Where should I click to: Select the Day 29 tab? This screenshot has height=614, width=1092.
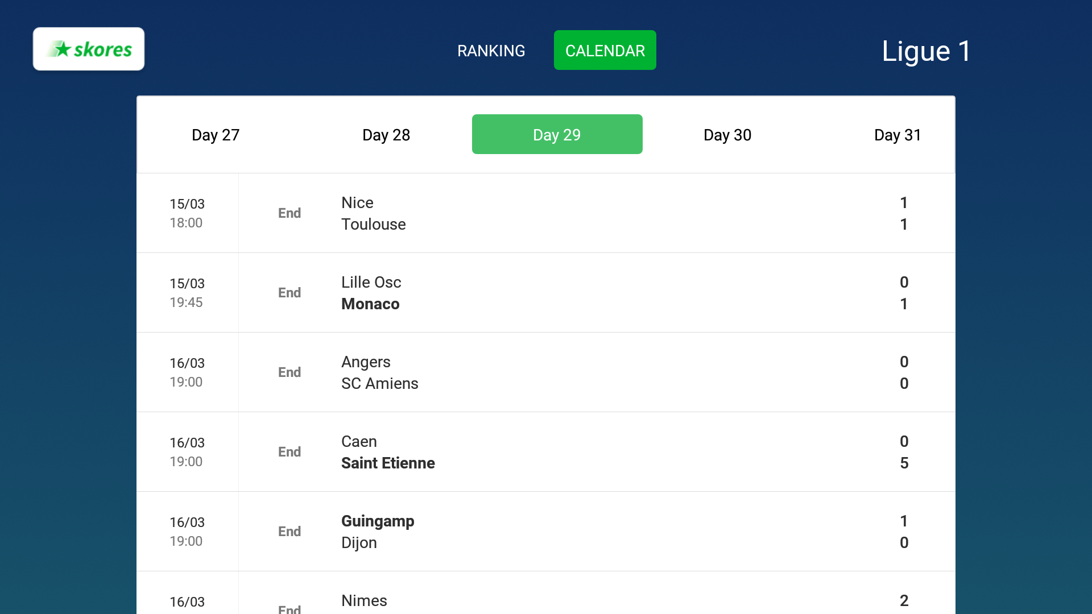pyautogui.click(x=557, y=135)
